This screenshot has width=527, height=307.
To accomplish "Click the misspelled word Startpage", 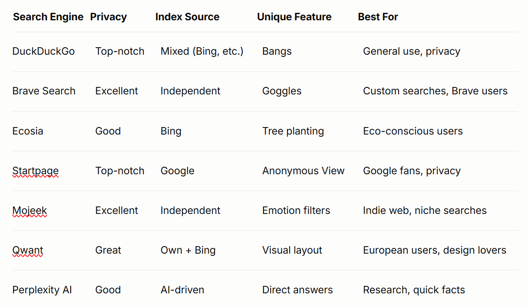I will (x=35, y=171).
